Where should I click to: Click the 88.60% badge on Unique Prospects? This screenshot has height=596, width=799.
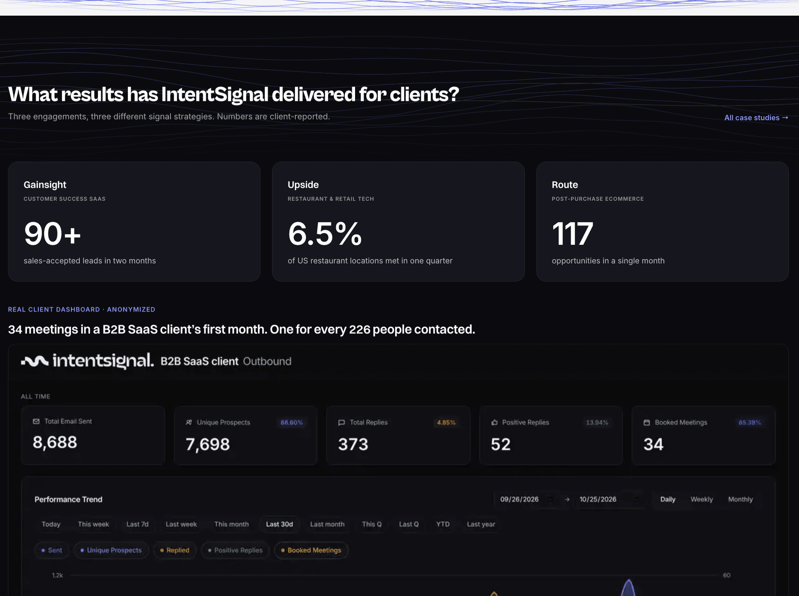tap(291, 422)
